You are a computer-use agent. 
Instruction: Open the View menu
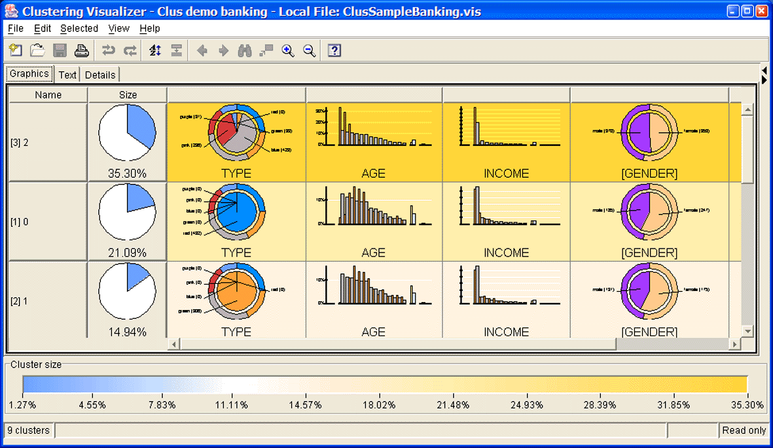point(118,29)
